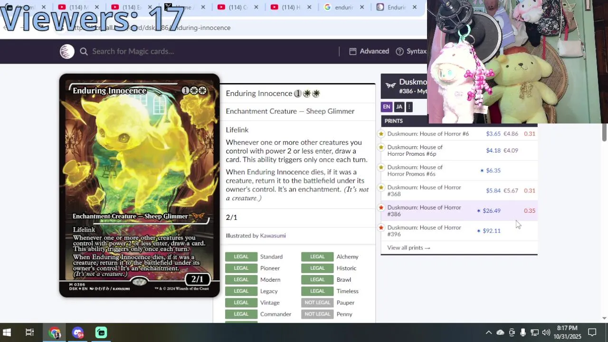Open artist Kawasumi's page

tap(273, 236)
